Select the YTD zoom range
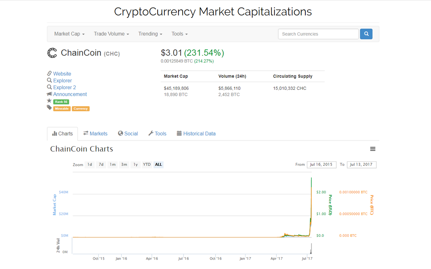431x269 pixels. click(x=147, y=164)
